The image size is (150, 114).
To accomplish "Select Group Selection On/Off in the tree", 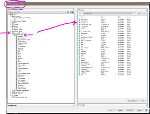I will tap(24, 74).
